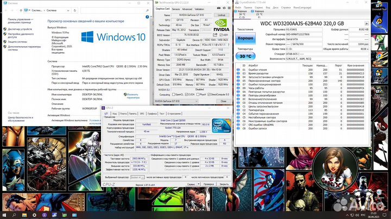Open taskbar search magnifier
This screenshot has height=219, width=391.
coord(14,215)
